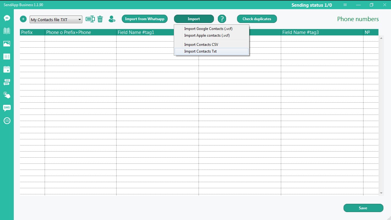Click the question mark help button
The height and width of the screenshot is (220, 391).
tap(222, 19)
